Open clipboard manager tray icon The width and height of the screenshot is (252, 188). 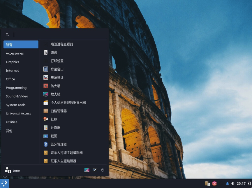click(207, 183)
